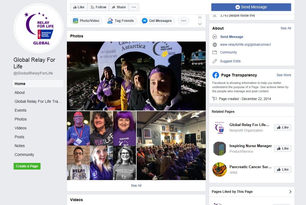
Task: Click the Community flag icon in About panel
Action: click(x=215, y=52)
